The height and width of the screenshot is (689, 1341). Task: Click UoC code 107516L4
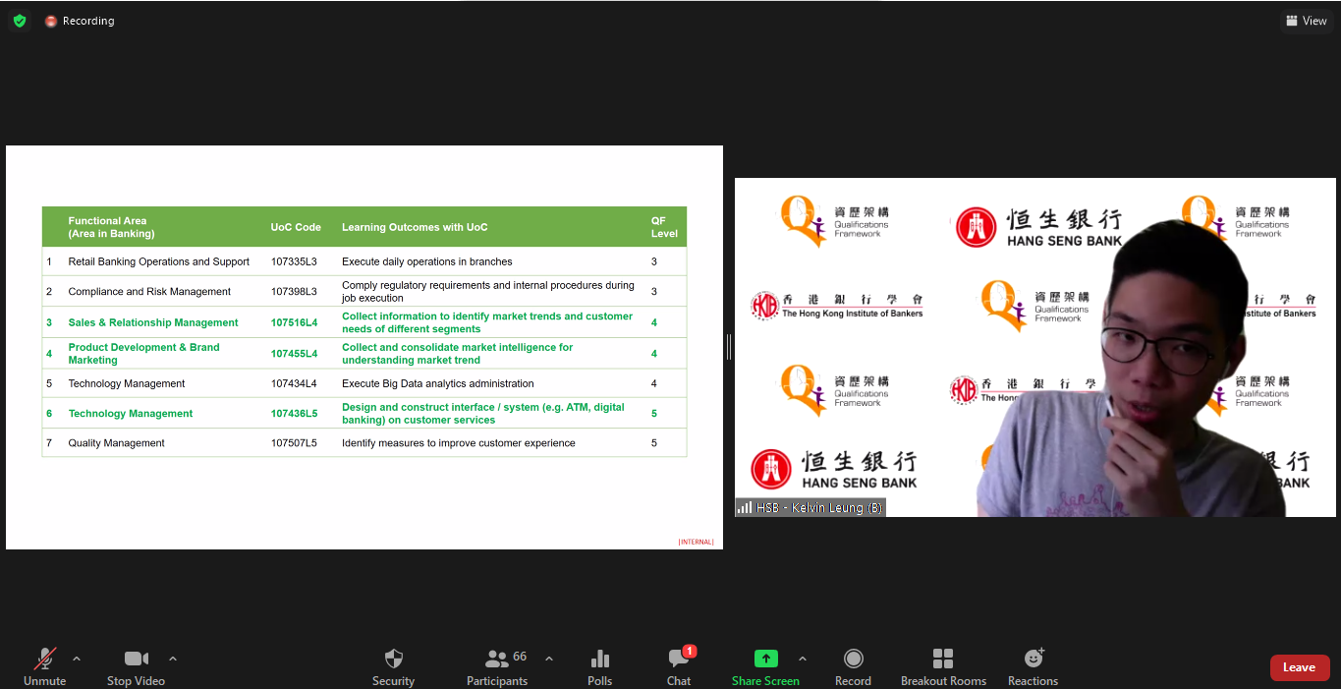click(294, 322)
